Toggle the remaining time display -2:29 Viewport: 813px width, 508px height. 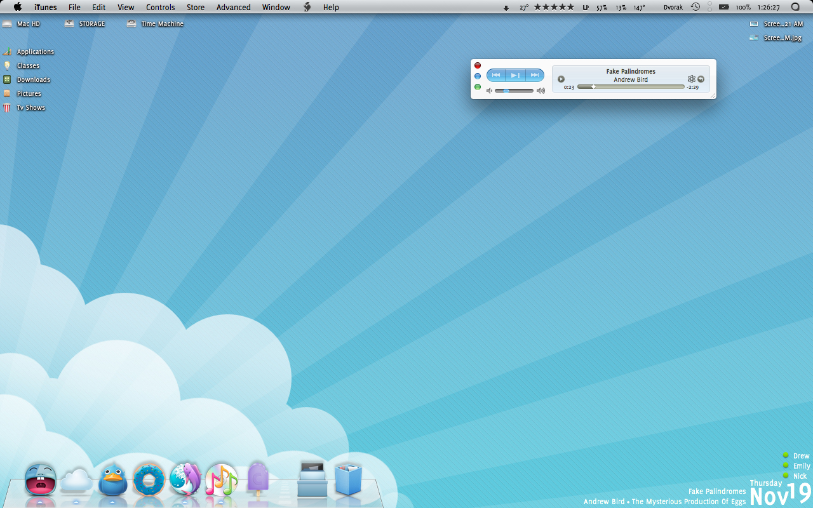click(693, 88)
